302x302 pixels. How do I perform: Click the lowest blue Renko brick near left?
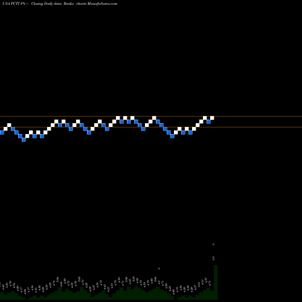tap(24, 140)
